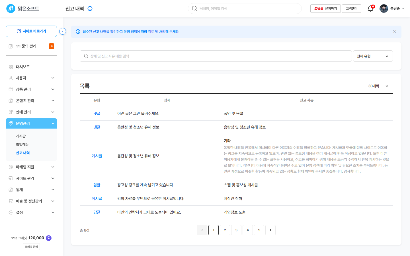This screenshot has width=410, height=256.
Task: Select the 신고 내역 submenu item
Action: click(x=23, y=153)
